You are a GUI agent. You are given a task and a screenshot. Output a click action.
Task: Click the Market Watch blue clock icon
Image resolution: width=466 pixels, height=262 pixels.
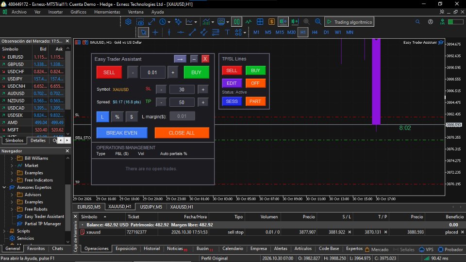163,22
